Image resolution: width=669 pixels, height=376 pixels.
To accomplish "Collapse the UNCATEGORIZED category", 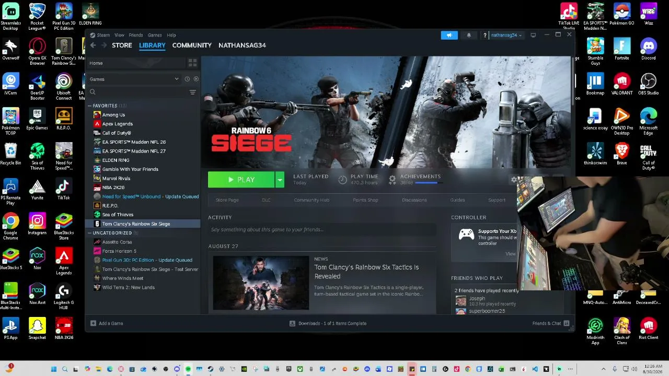I will (89, 233).
